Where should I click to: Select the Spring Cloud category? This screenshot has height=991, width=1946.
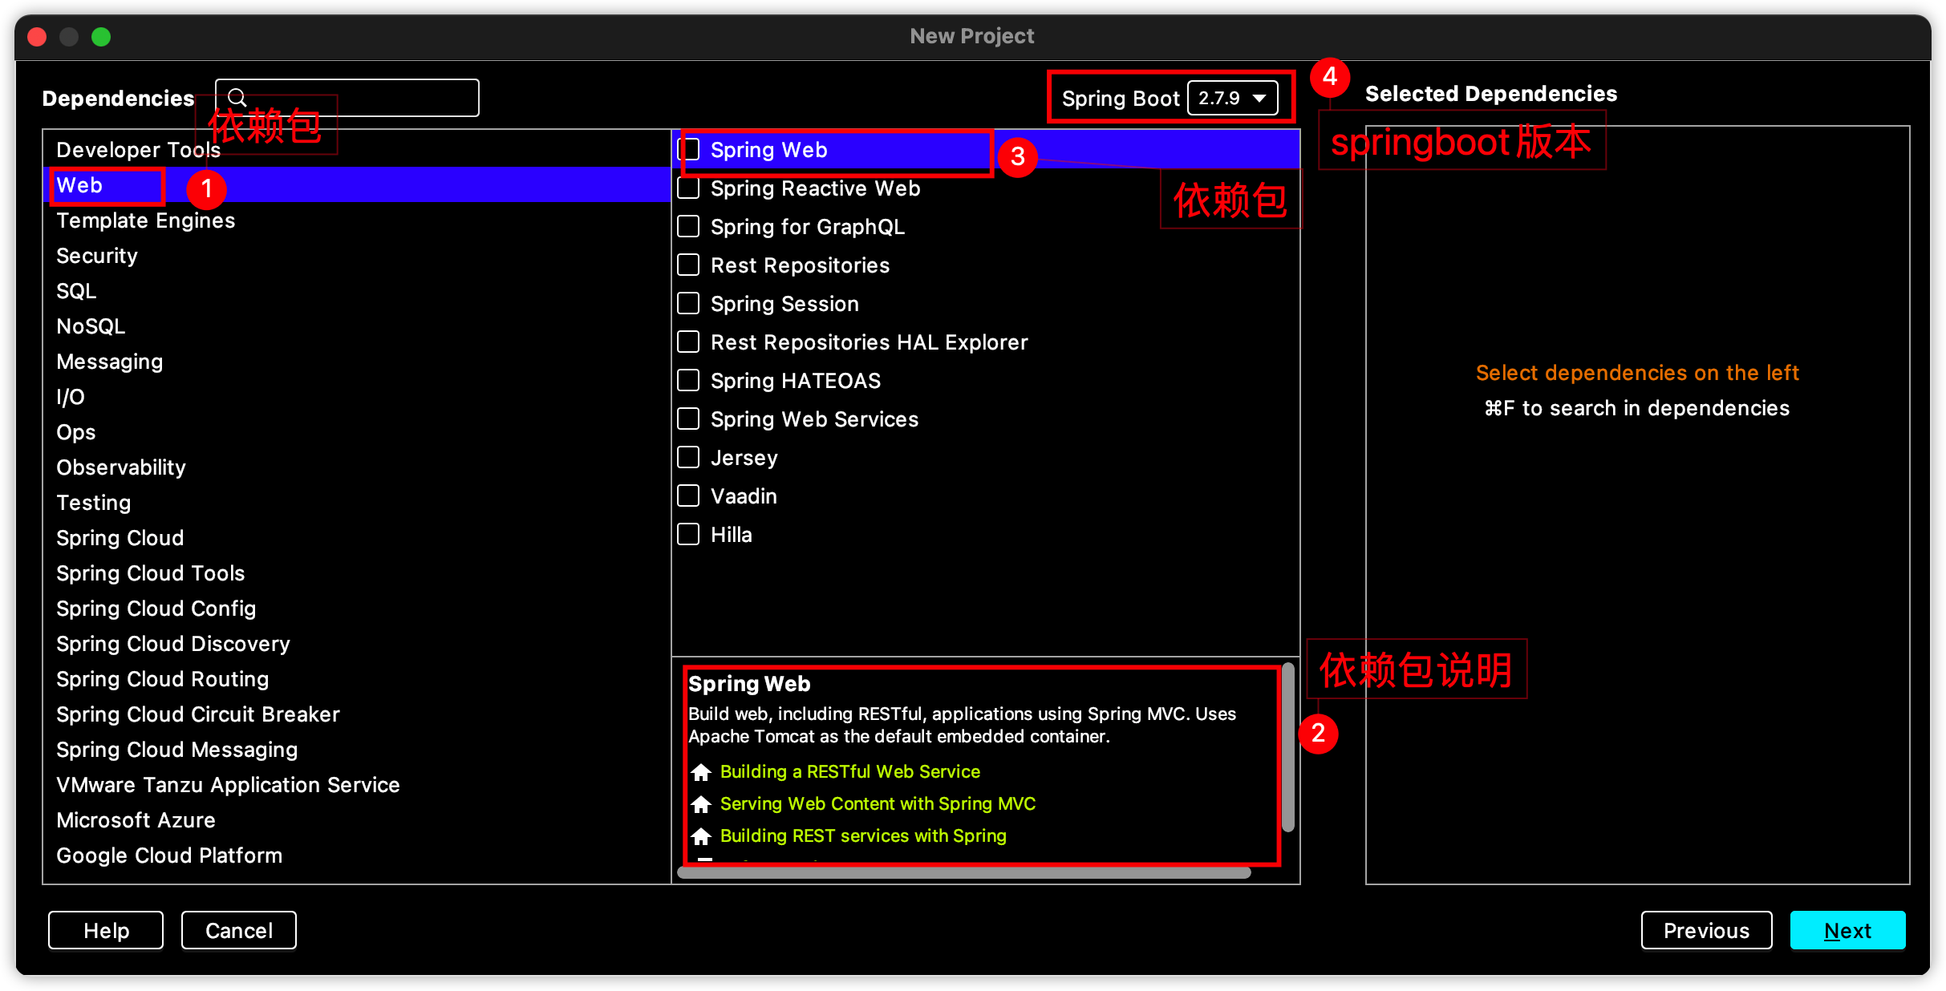(x=356, y=538)
